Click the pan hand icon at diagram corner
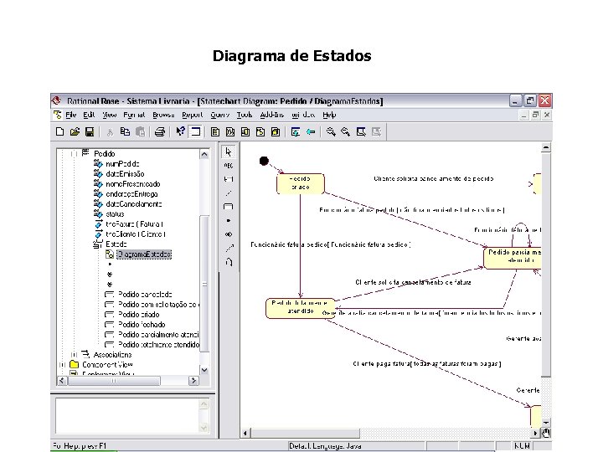The width and height of the screenshot is (603, 452). point(546,434)
